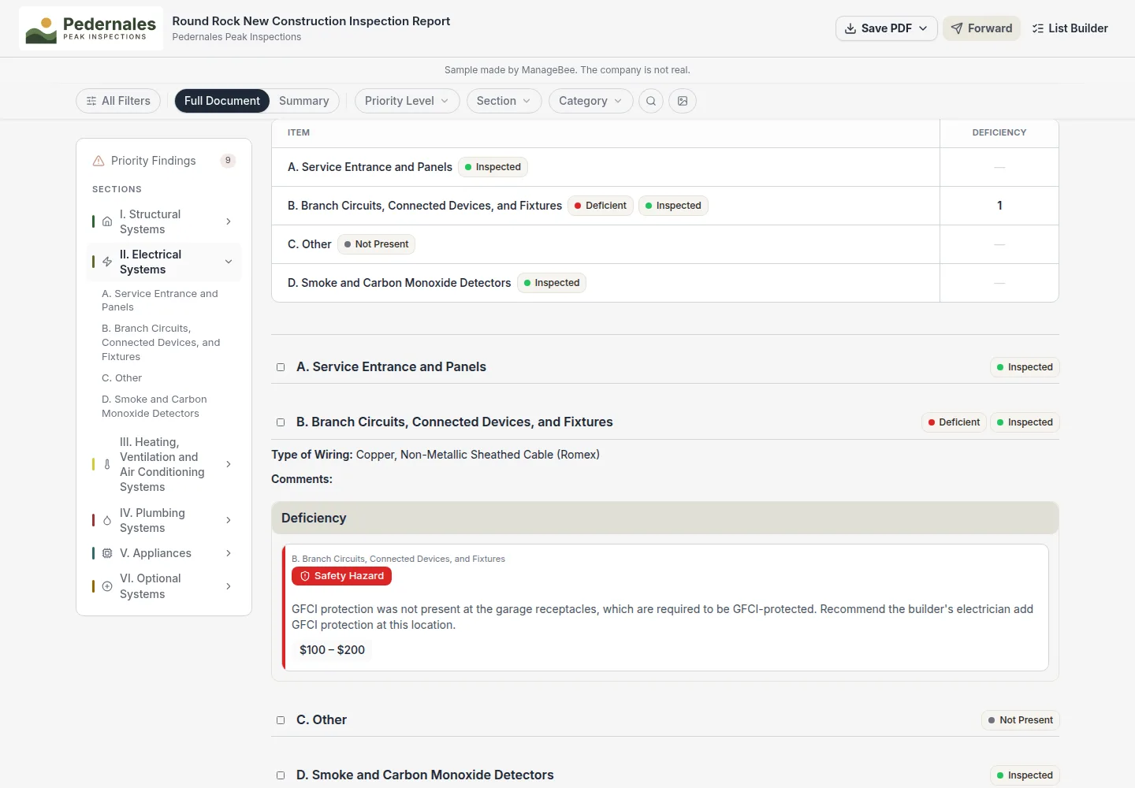Screen dimensions: 1135x788
Task: Open the Section filter dropdown
Action: click(x=504, y=101)
